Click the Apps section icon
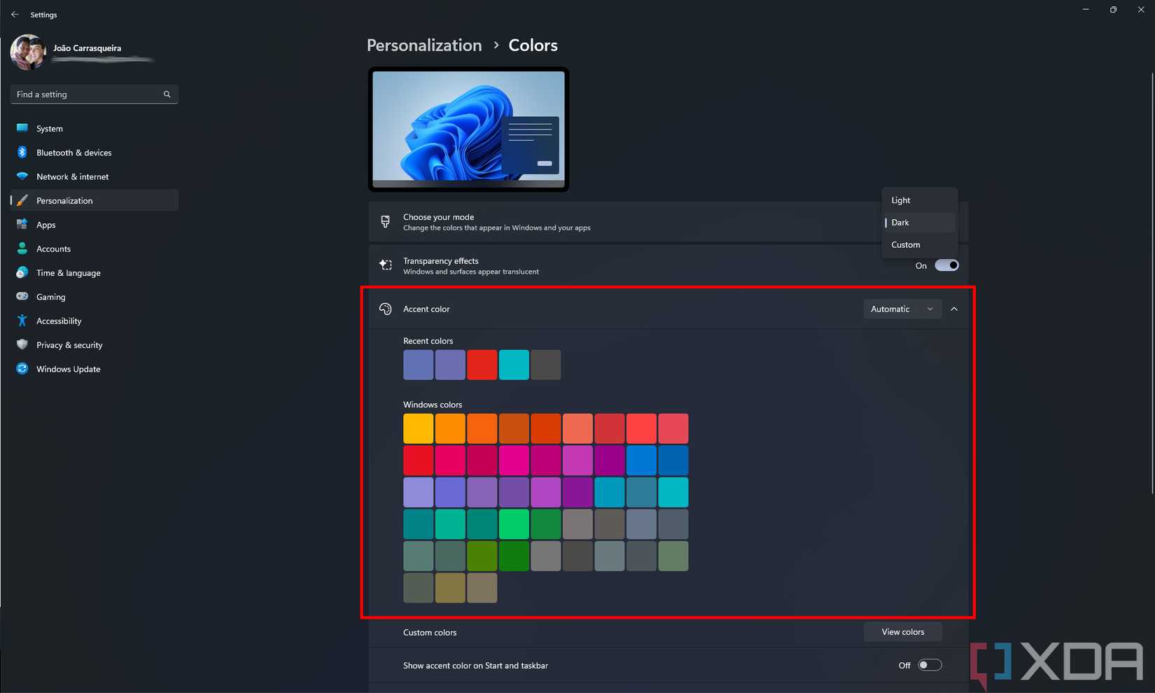The image size is (1155, 693). coord(22,224)
